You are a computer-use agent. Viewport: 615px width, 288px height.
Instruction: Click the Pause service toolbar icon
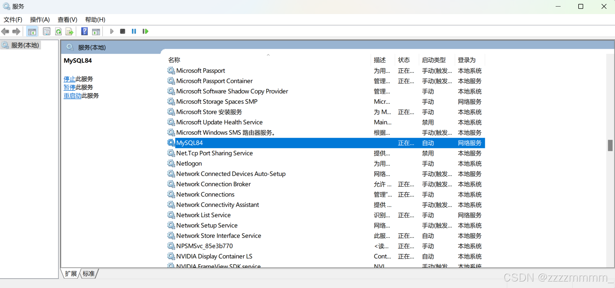(134, 31)
